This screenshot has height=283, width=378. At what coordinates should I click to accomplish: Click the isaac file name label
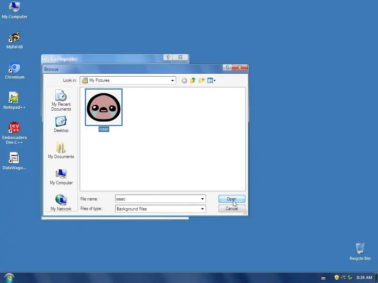pyautogui.click(x=104, y=129)
